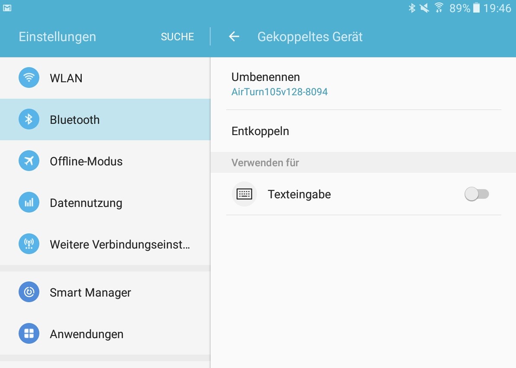Select Bluetooth in the settings list
The width and height of the screenshot is (516, 368).
tap(105, 119)
